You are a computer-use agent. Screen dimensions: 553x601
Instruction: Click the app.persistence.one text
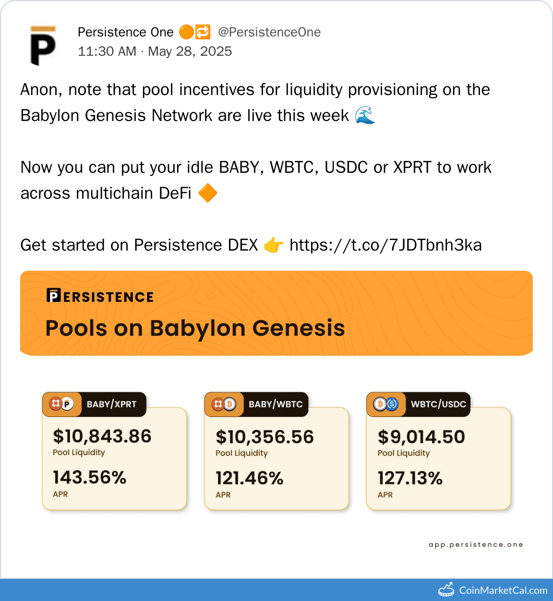point(476,545)
